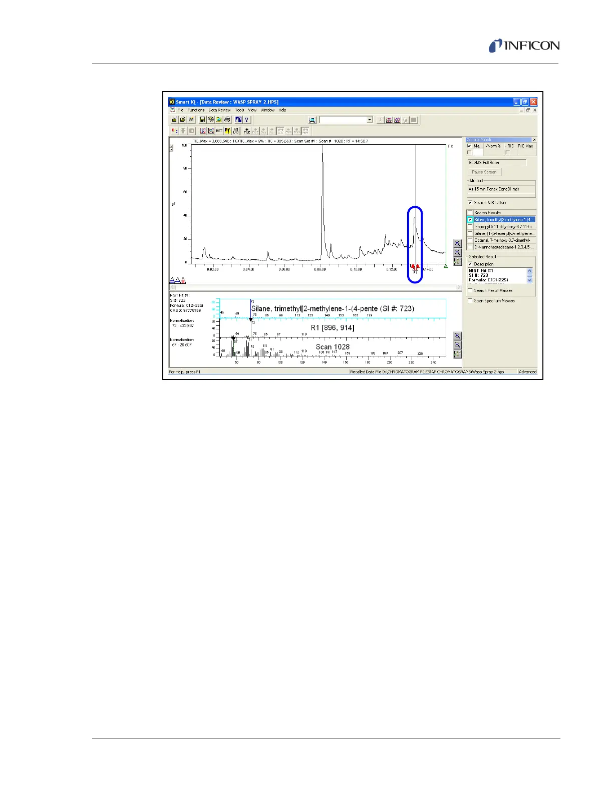
Task: Open the Help menu
Action: click(x=282, y=110)
